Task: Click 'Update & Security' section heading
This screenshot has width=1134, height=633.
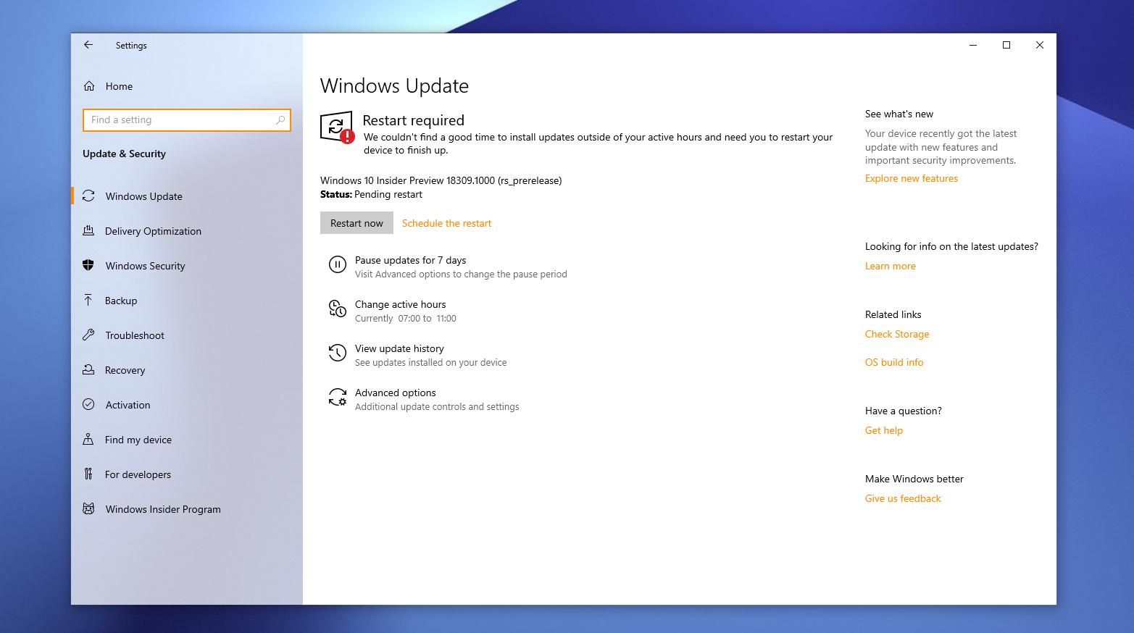Action: tap(124, 154)
